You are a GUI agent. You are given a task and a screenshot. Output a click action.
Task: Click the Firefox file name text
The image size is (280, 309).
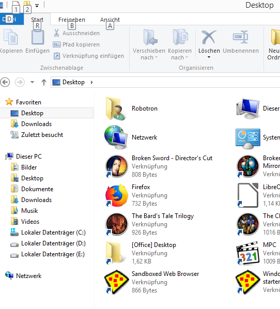[141, 187]
